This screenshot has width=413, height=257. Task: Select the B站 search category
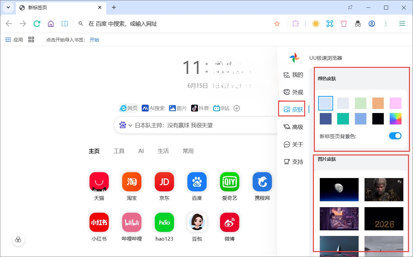pyautogui.click(x=221, y=108)
